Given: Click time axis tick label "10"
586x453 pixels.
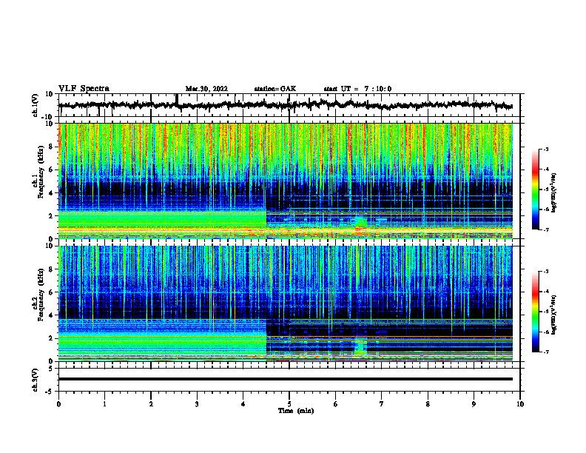Looking at the screenshot, I should [x=520, y=404].
